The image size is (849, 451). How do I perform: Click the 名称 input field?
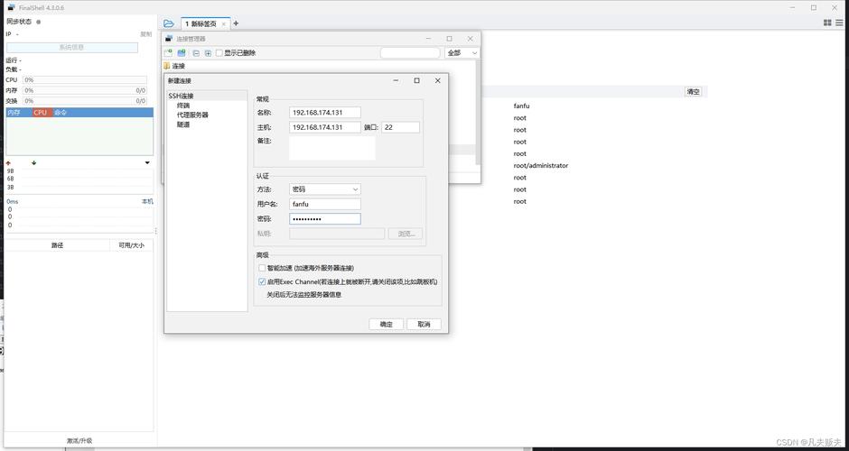325,113
